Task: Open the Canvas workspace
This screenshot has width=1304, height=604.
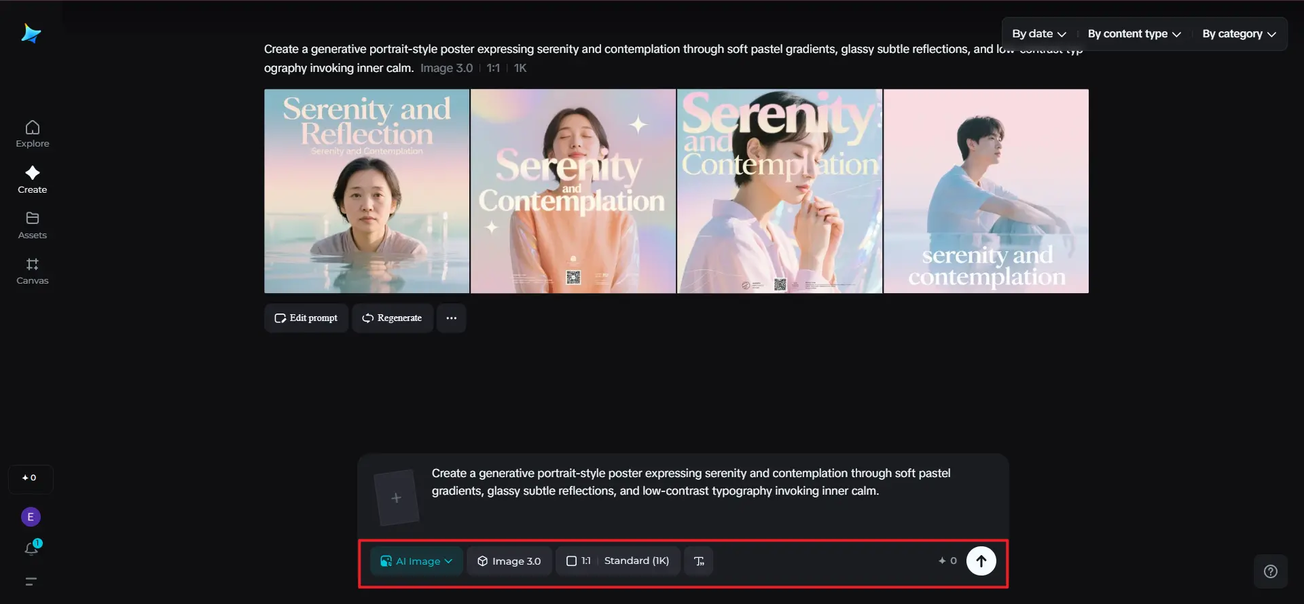Action: click(32, 271)
